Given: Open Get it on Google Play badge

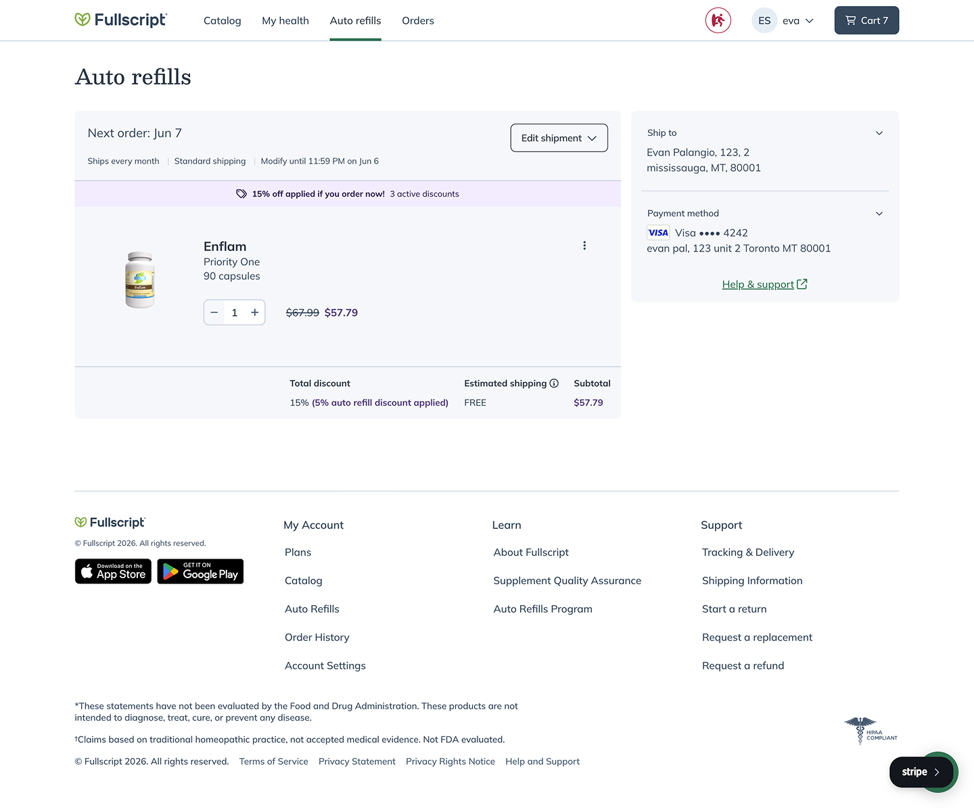Looking at the screenshot, I should [x=200, y=571].
